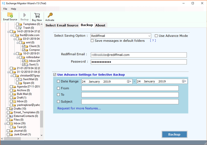Viewport: 207px width, 145px height.
Task: Switch to Select Email Source tab
Action: (62, 25)
